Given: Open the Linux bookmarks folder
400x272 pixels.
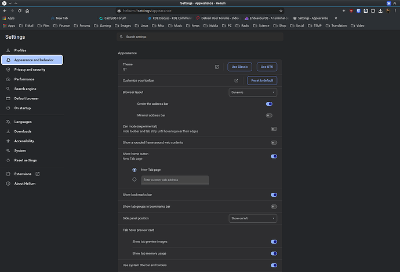Looking at the screenshot, I should (x=141, y=25).
